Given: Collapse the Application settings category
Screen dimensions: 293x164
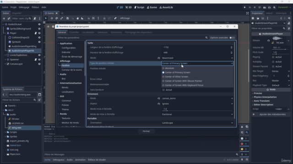Looking at the screenshot, I should point(59,43).
